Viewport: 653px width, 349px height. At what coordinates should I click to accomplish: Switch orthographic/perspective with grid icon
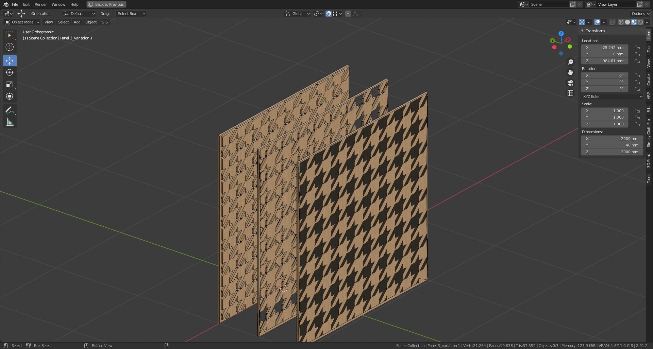pyautogui.click(x=570, y=93)
